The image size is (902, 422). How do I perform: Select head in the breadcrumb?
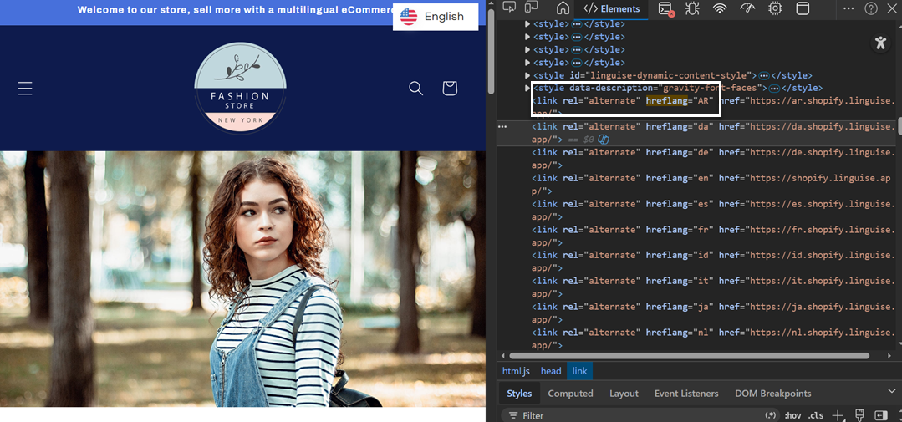(x=551, y=371)
